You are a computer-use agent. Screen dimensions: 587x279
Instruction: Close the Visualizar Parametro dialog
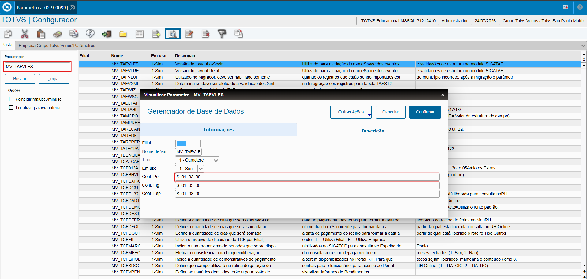(x=443, y=95)
